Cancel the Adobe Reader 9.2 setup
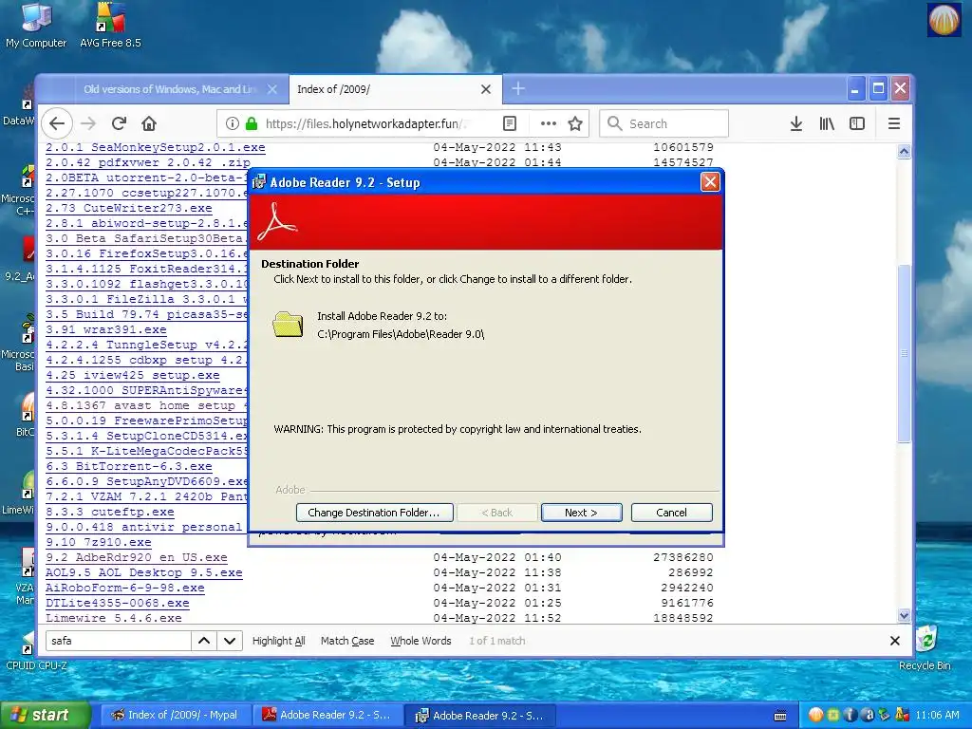This screenshot has width=972, height=729. (671, 513)
